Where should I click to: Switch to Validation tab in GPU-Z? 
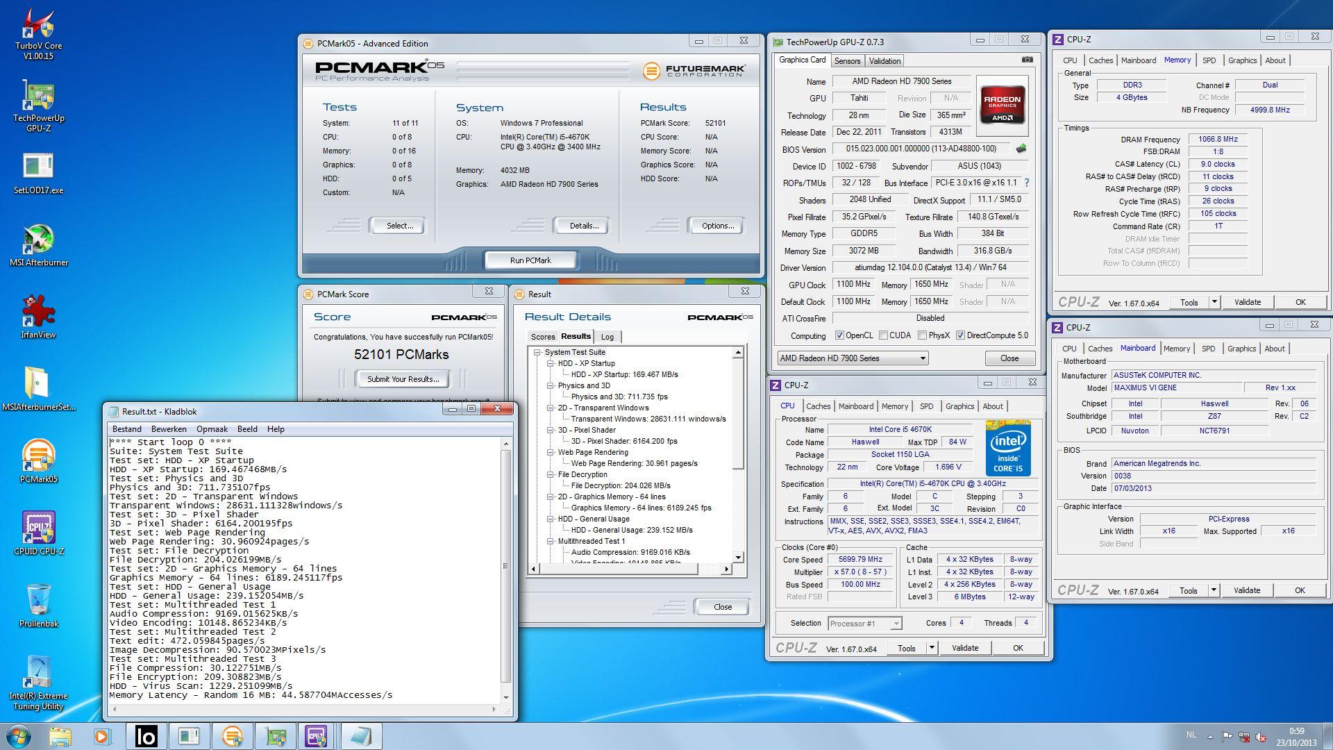pyautogui.click(x=885, y=61)
